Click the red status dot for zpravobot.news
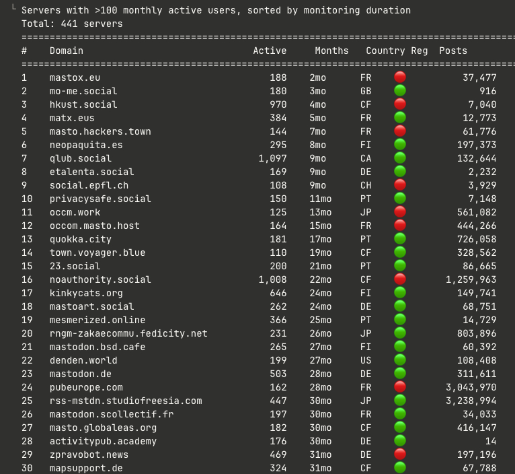This screenshot has height=474, width=515. tap(400, 454)
